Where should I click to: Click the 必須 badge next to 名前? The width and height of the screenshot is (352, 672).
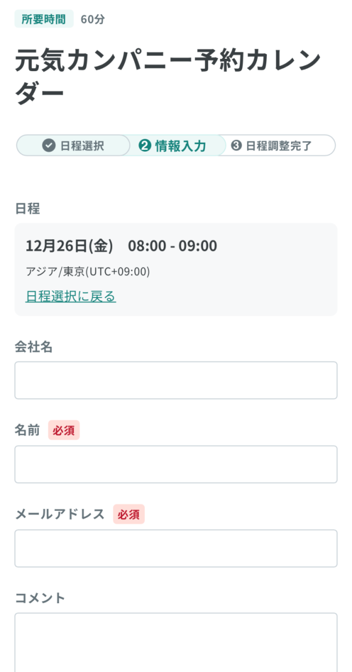[x=63, y=430]
